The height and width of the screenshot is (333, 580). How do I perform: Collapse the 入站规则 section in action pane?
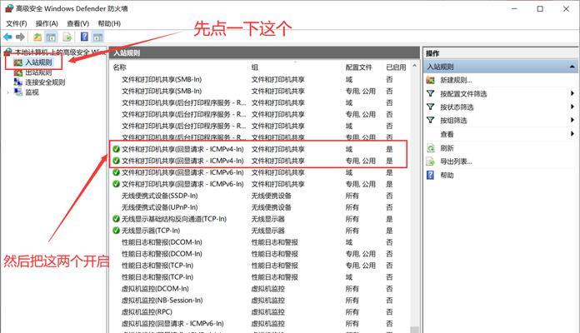pos(572,67)
